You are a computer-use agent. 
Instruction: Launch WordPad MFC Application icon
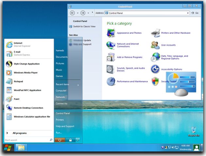click(9, 90)
